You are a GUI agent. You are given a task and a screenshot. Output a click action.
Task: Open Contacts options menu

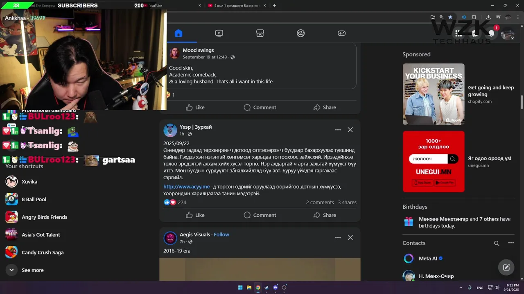point(511,243)
